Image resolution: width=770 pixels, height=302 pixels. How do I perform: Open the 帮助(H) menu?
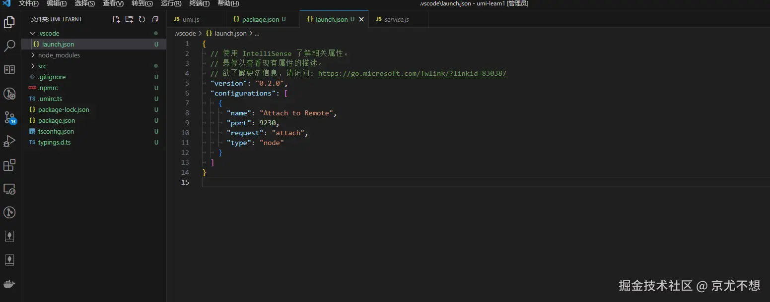click(x=228, y=3)
